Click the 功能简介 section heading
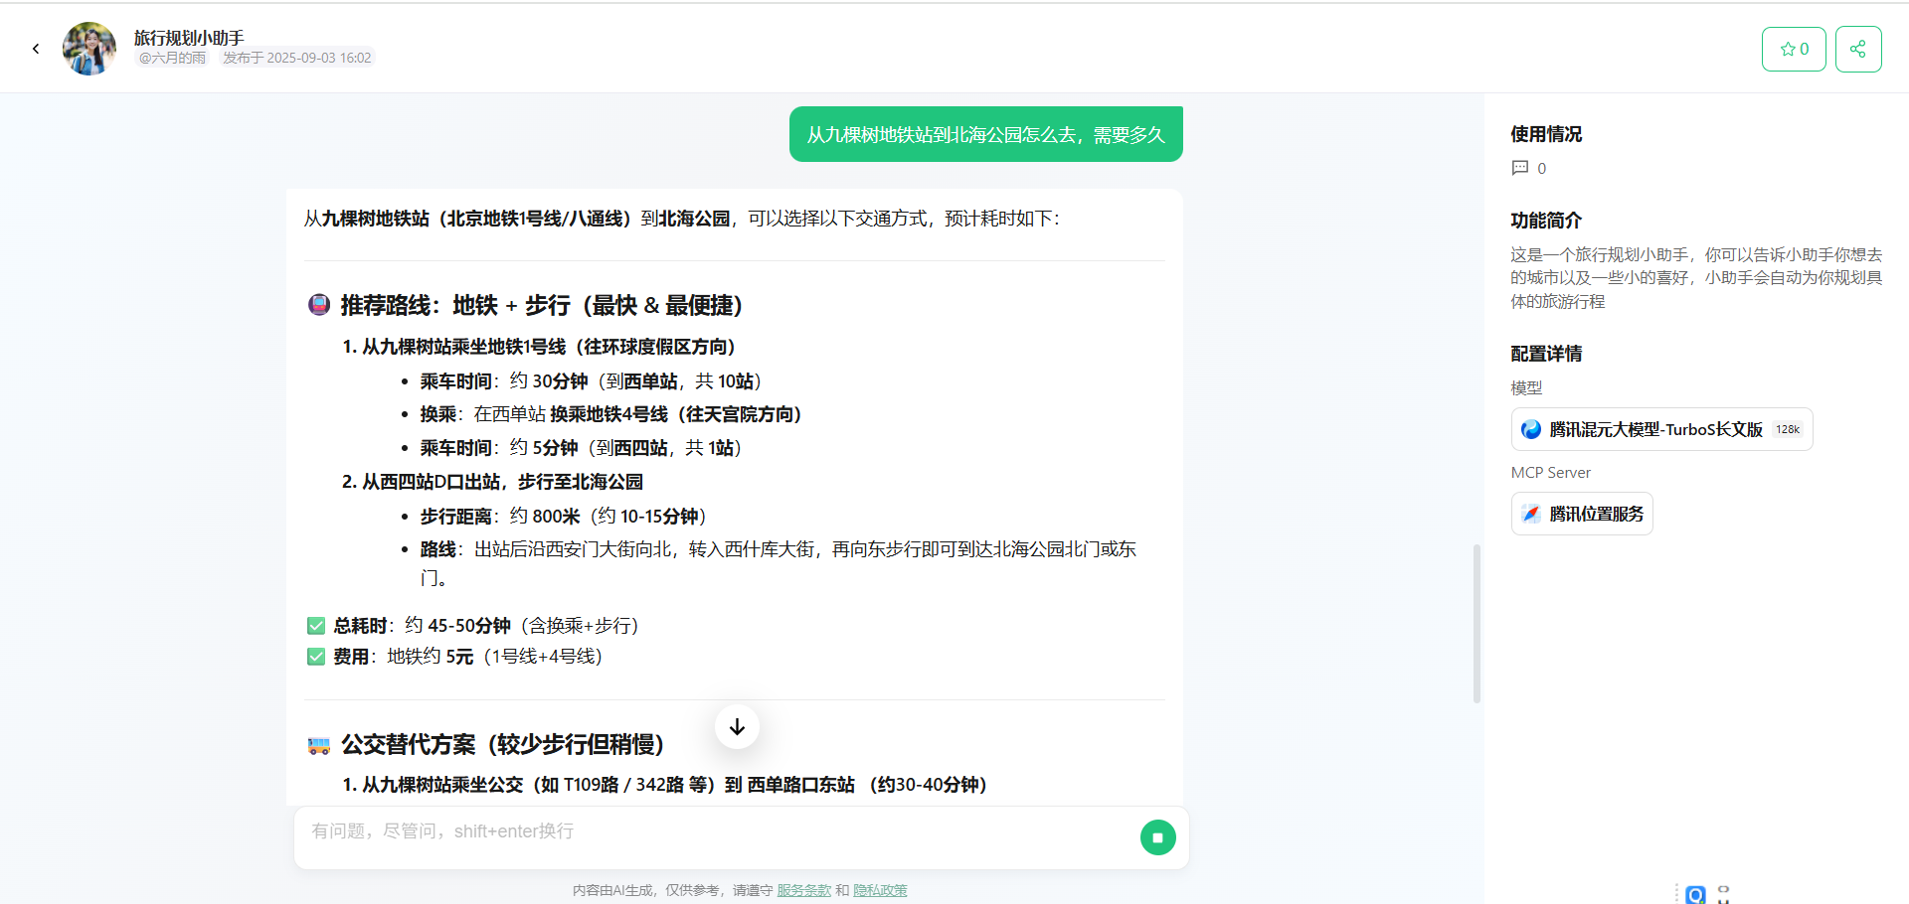 pyautogui.click(x=1546, y=221)
